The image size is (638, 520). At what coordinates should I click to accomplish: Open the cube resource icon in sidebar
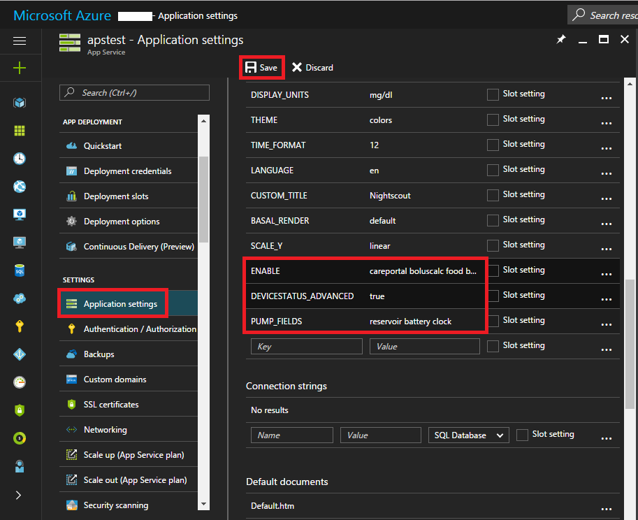point(20,103)
